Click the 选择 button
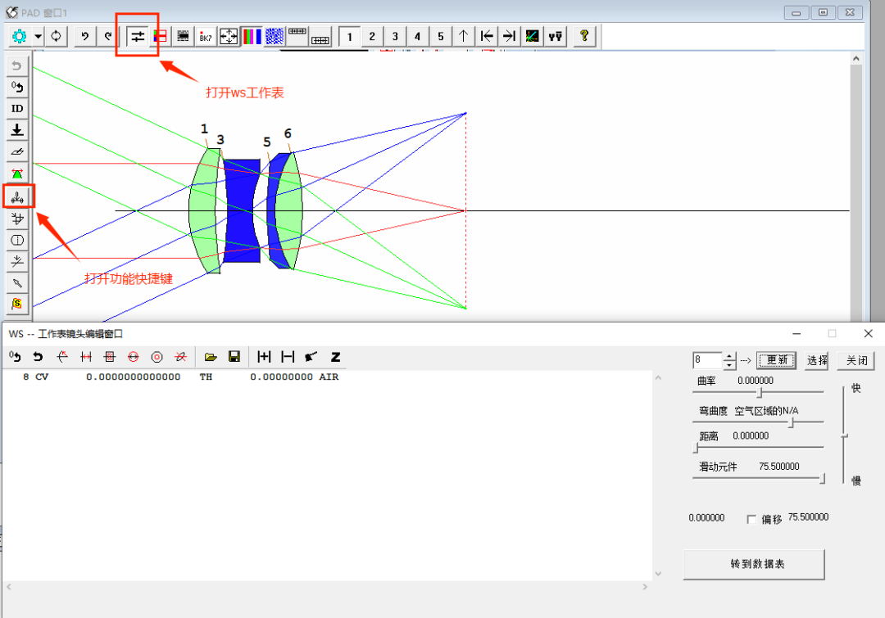885x618 pixels. [x=817, y=360]
